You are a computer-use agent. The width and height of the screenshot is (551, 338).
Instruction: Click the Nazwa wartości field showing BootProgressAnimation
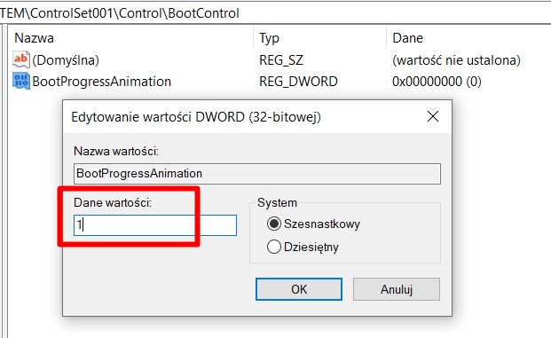coord(257,174)
